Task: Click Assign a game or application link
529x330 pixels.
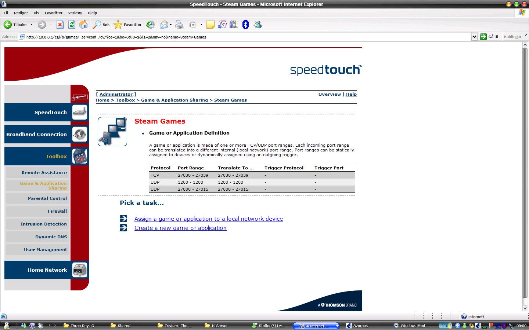Action: [x=209, y=219]
